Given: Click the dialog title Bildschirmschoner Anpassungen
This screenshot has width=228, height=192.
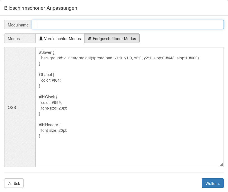Looking at the screenshot, I should (41, 8).
